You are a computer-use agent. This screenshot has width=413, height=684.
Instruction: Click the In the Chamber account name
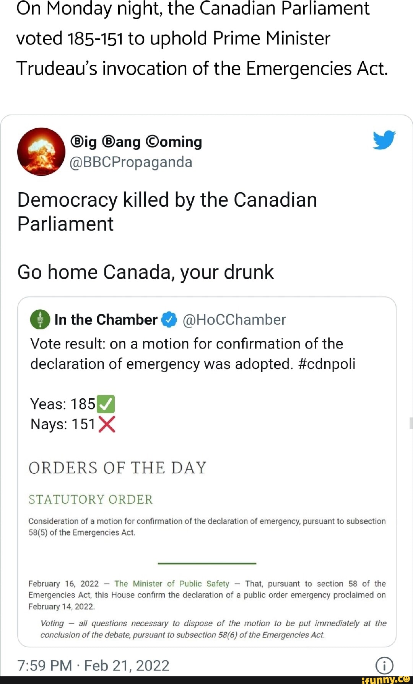click(106, 320)
